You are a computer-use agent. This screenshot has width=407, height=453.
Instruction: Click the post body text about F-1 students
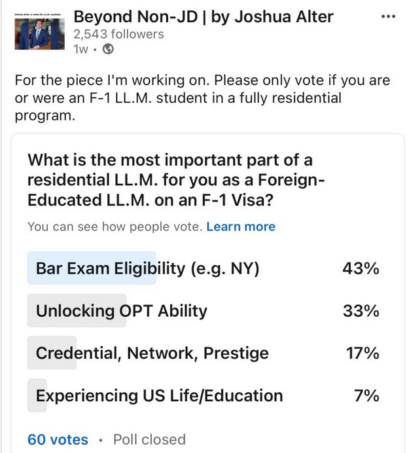pyautogui.click(x=202, y=98)
